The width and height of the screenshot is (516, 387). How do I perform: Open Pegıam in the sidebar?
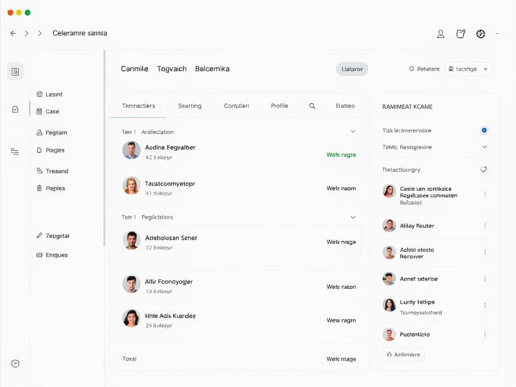(52, 133)
